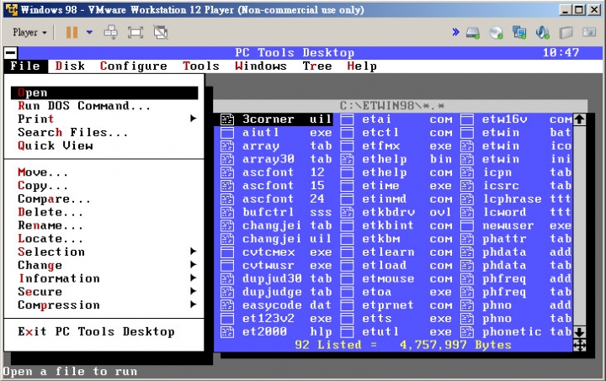606x381 pixels.
Task: Click scroll down arrow in file list
Action: (x=579, y=331)
